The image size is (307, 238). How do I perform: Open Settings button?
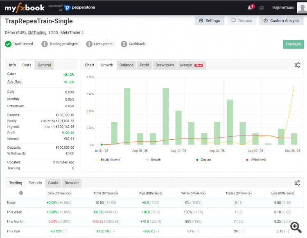(210, 20)
